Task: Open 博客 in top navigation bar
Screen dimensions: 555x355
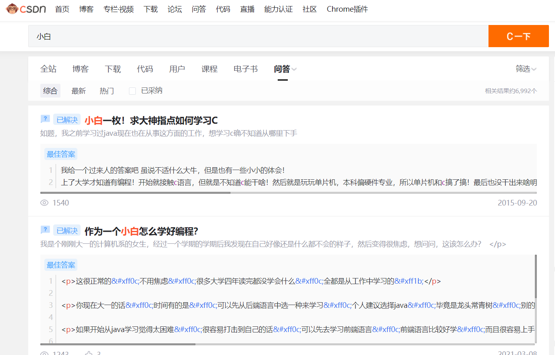Action: pos(86,9)
